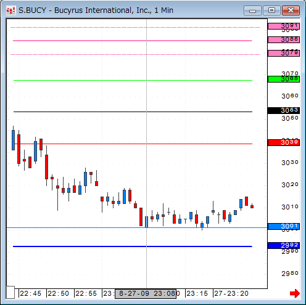This screenshot has height=305, width=306.
Task: Maximize the S.BUCY chart window
Action: tap(271, 10)
